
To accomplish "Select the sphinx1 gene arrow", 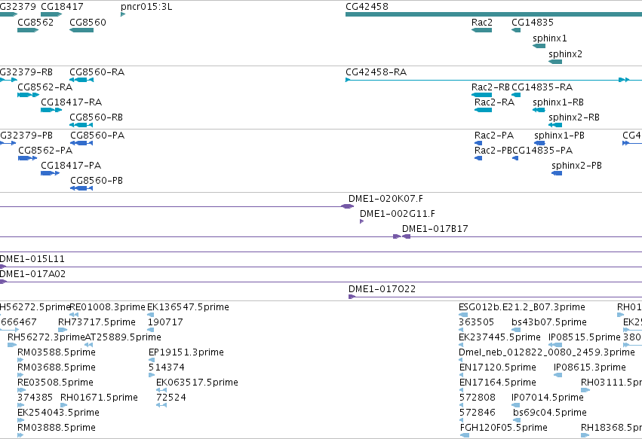I will [x=539, y=46].
